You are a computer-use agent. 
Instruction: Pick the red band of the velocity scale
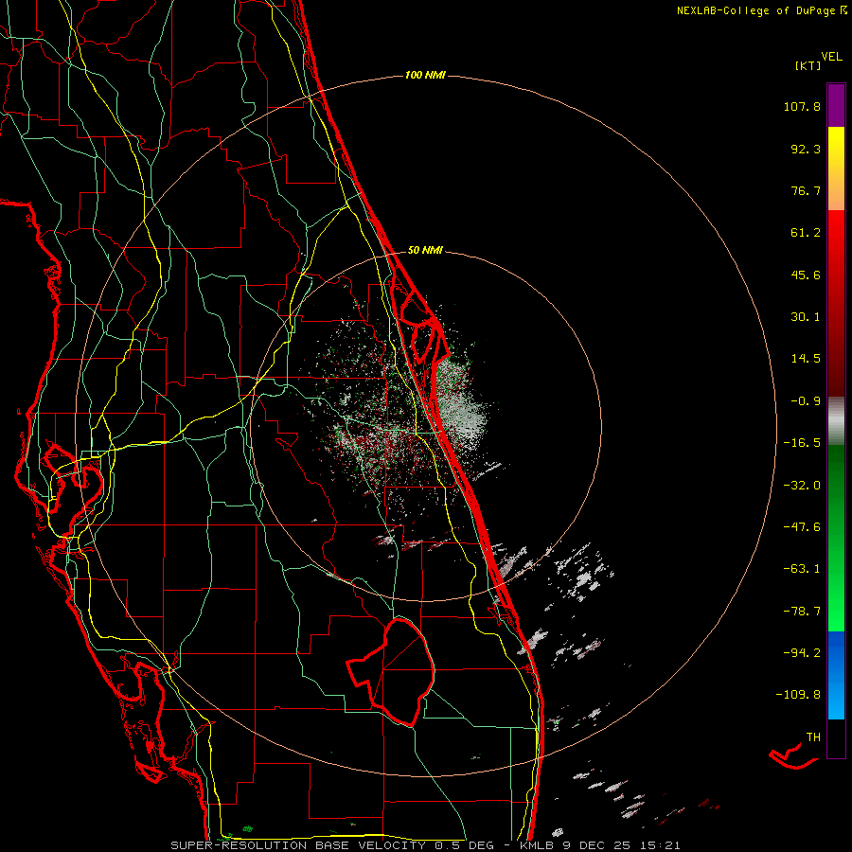click(x=836, y=303)
